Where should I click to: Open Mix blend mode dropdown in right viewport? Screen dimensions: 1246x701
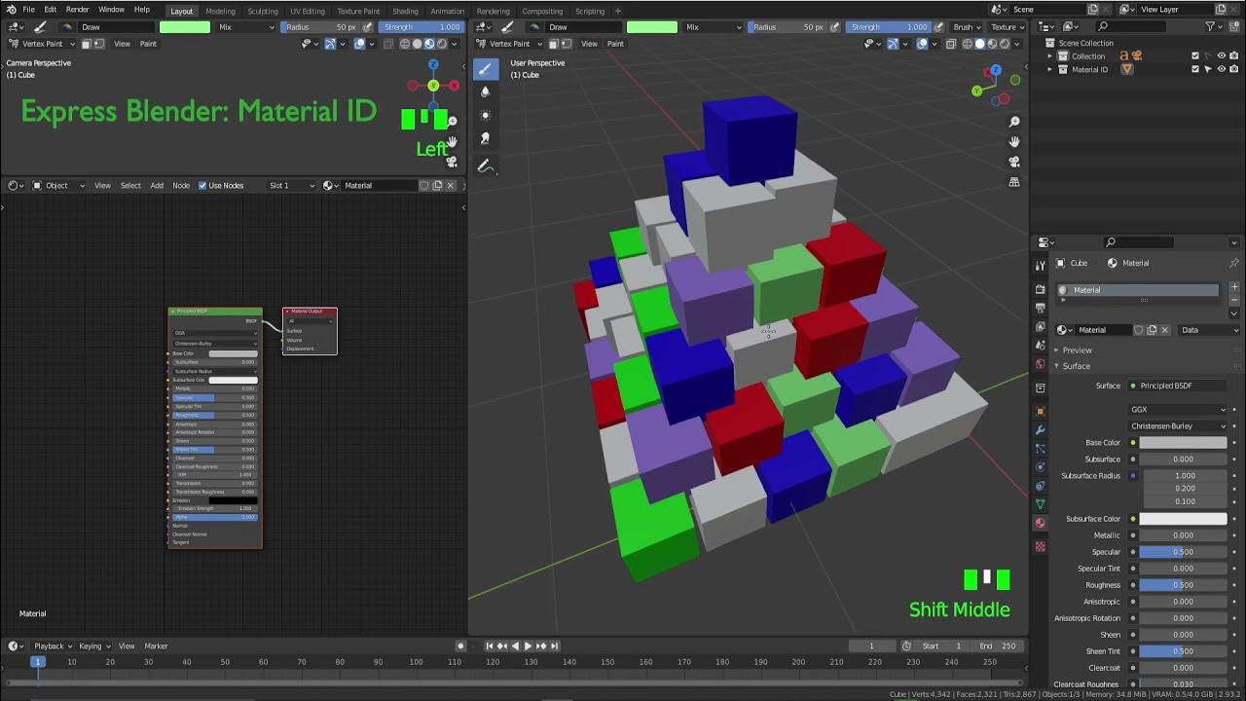tap(714, 27)
